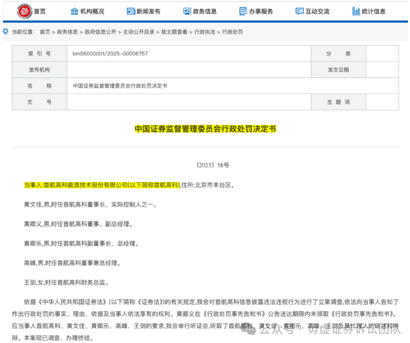Open the 首页 navigation menu item

pos(40,11)
